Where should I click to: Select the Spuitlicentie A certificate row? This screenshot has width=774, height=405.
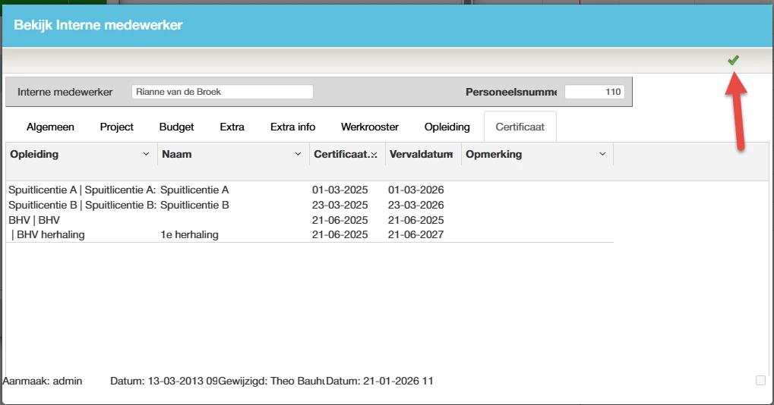click(194, 190)
